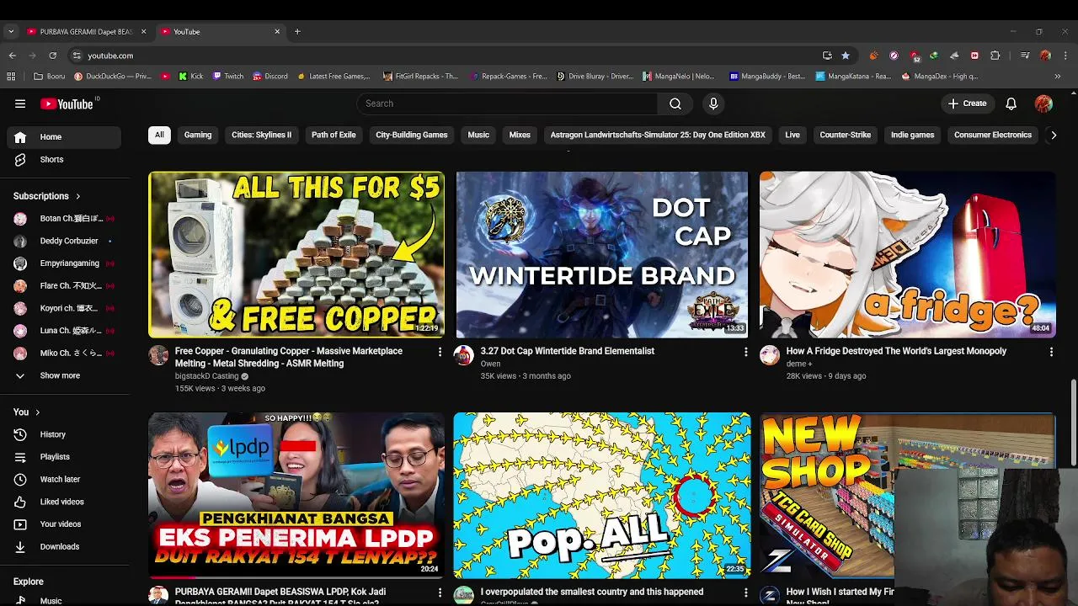The height and width of the screenshot is (606, 1078).
Task: Select the Path of Exile chip
Action: (334, 135)
